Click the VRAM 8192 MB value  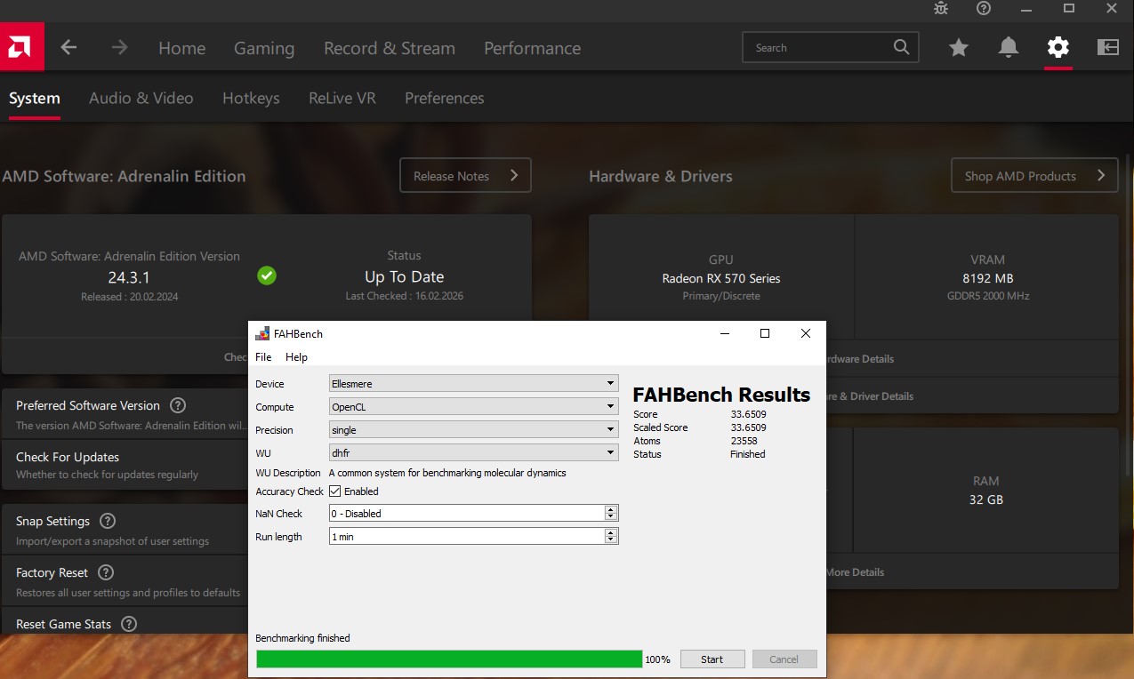987,278
